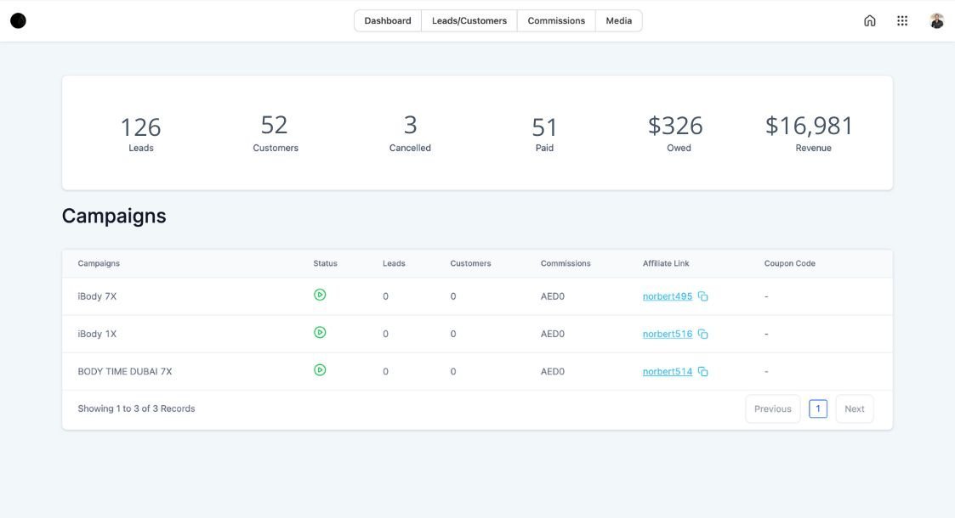Go to the Commissions tab
The image size is (955, 518).
(556, 20)
